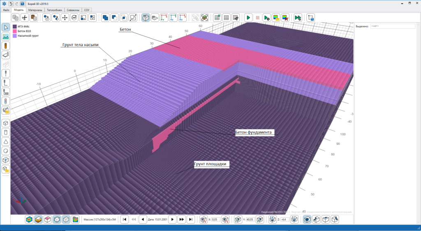Click the grid with plus icon
Image resolution: width=421 pixels, height=231 pixels.
tap(217, 18)
